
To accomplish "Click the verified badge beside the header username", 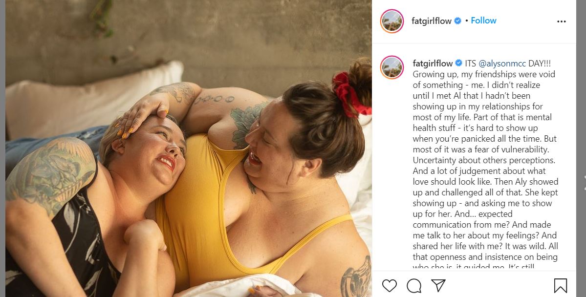I will [457, 21].
